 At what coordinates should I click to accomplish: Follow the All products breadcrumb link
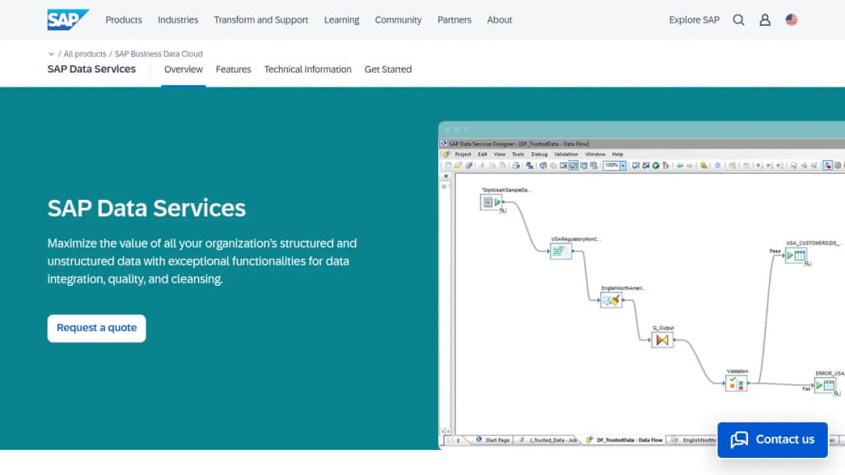click(84, 54)
